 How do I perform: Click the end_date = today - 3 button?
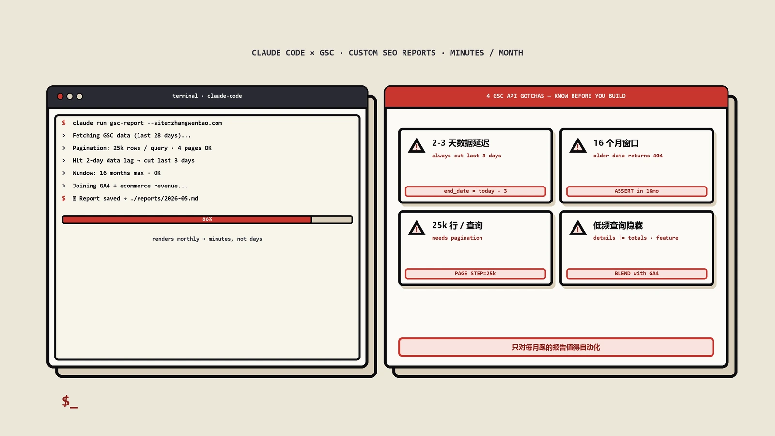click(475, 191)
